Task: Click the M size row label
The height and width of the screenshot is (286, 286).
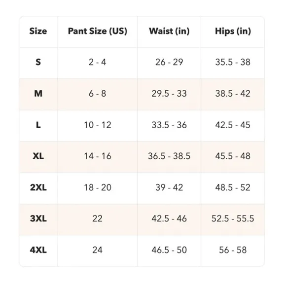Action: pos(38,94)
